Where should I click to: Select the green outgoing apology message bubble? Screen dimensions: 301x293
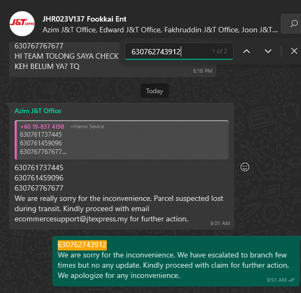point(176,261)
